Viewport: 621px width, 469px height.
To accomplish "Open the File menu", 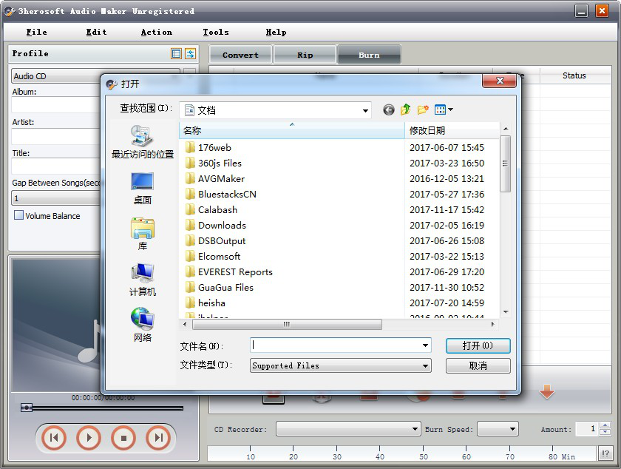I will click(x=37, y=32).
